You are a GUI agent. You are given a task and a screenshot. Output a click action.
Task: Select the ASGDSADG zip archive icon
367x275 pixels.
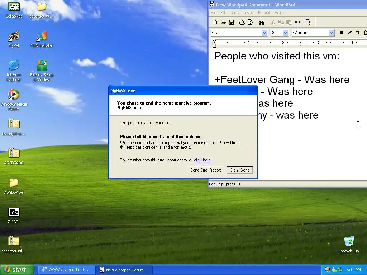click(14, 156)
